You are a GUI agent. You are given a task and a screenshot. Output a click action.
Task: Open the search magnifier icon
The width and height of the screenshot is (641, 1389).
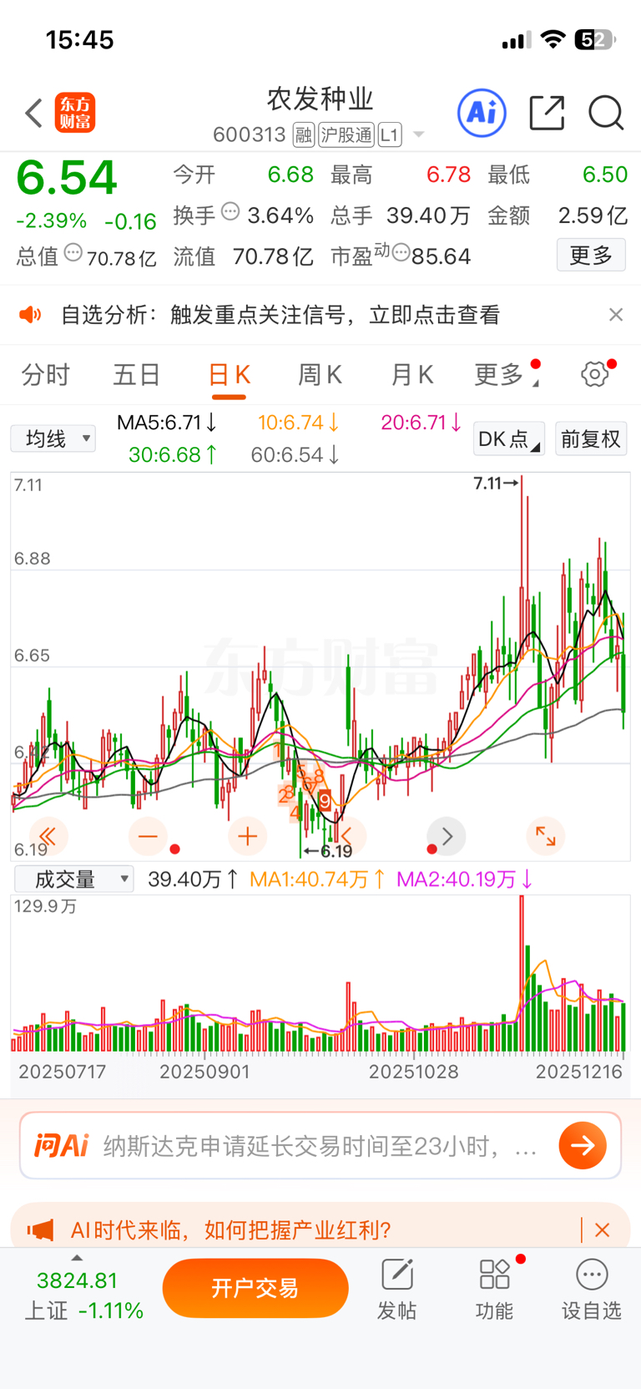click(x=606, y=113)
